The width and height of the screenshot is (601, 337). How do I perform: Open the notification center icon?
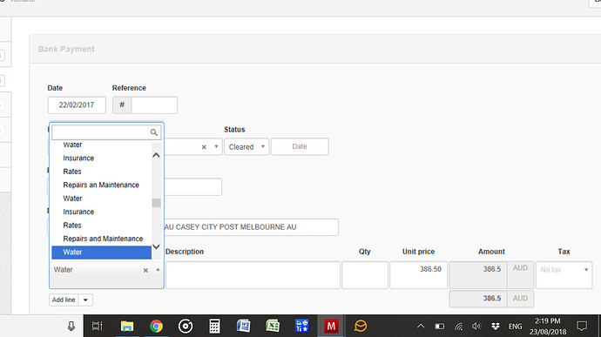pyautogui.click(x=582, y=327)
